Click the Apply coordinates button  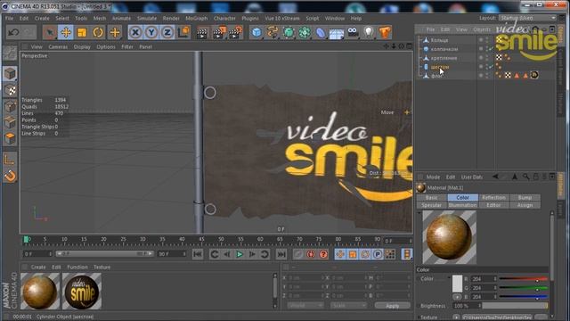tap(393, 306)
